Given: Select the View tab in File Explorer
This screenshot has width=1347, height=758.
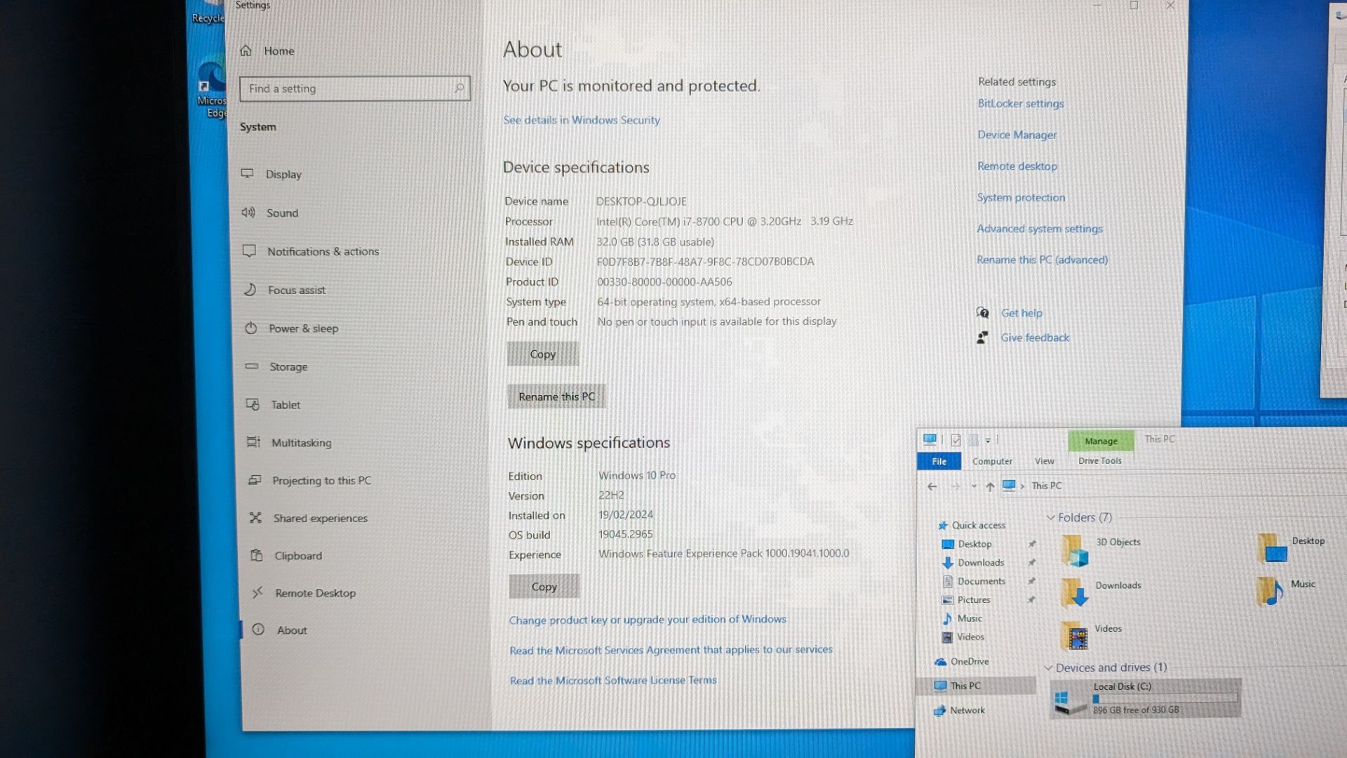Looking at the screenshot, I should point(1045,461).
